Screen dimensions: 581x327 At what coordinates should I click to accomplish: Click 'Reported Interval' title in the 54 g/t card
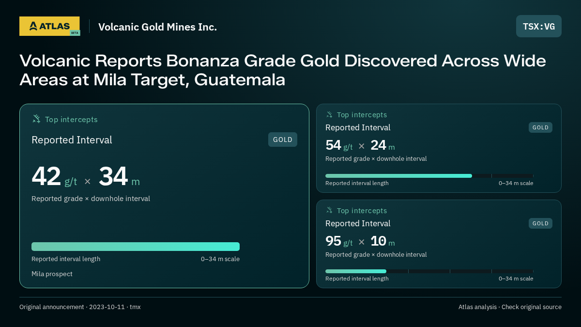(358, 127)
